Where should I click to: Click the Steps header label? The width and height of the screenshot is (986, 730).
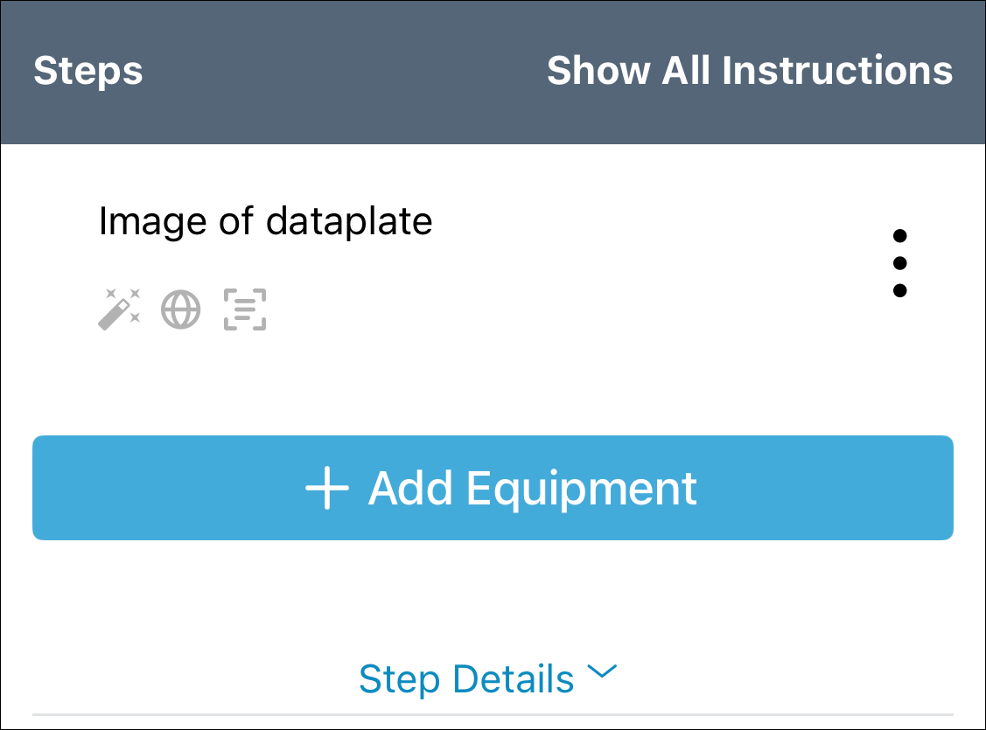87,70
